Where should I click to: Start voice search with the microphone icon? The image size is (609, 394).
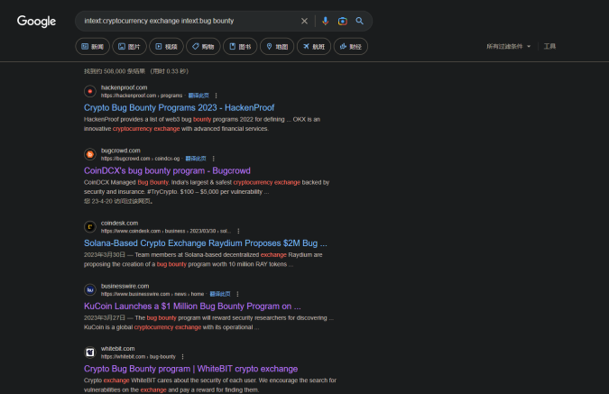click(326, 21)
